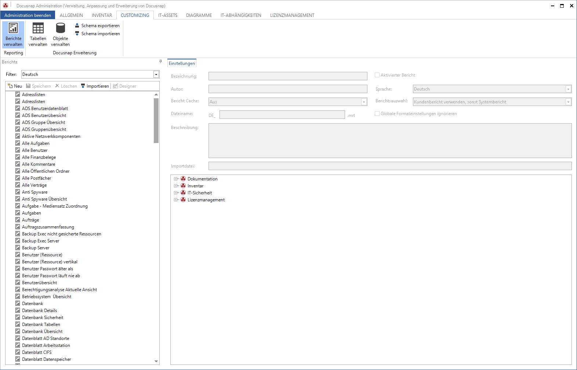The image size is (577, 370).
Task: Select Backup Exec nicht gesicherte Ressourcen
Action: pos(61,234)
